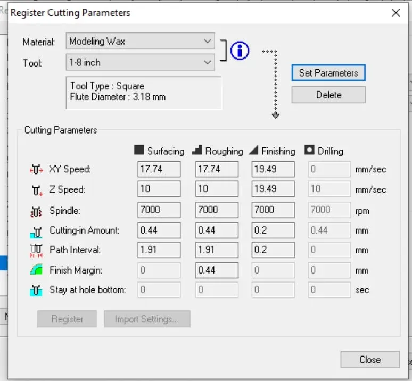Click the Surfacing column icon
412x381 pixels.
click(139, 150)
